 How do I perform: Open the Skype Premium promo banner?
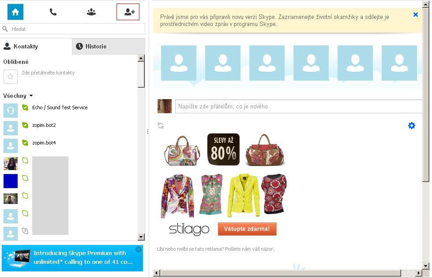(72, 258)
